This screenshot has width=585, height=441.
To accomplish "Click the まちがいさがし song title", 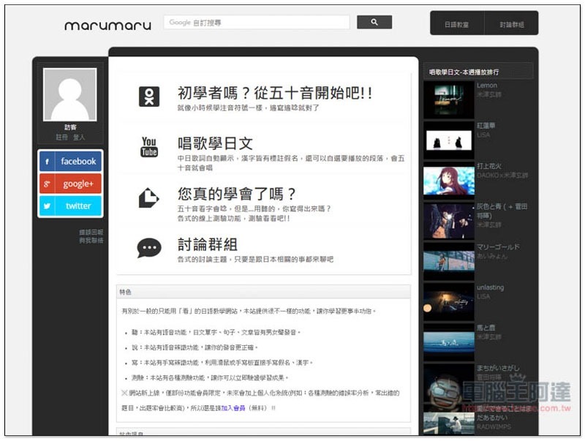I will tap(498, 369).
